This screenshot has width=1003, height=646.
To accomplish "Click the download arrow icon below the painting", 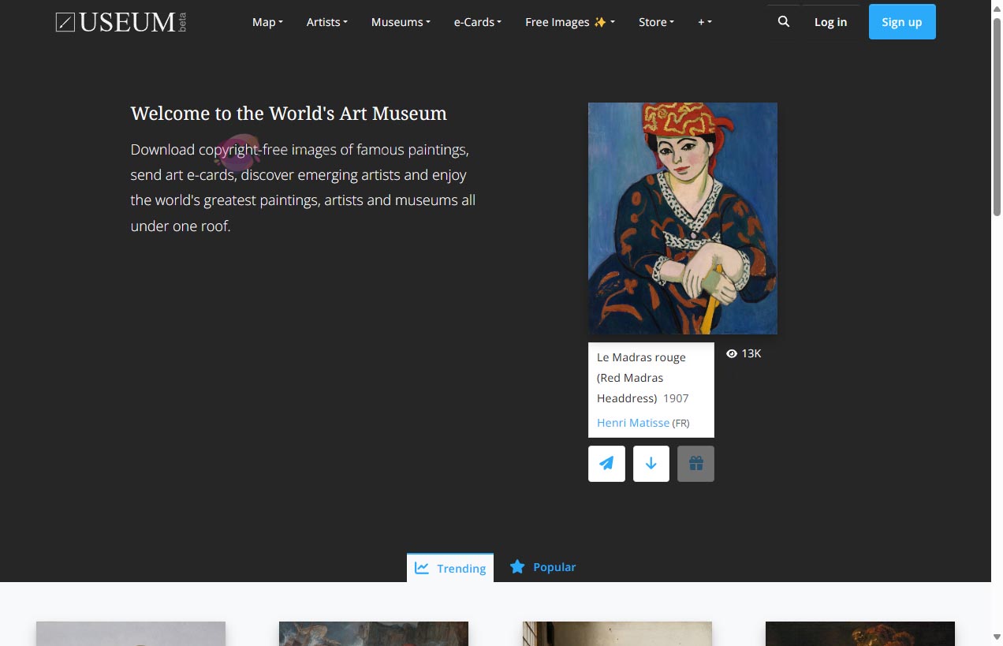I will coord(651,463).
